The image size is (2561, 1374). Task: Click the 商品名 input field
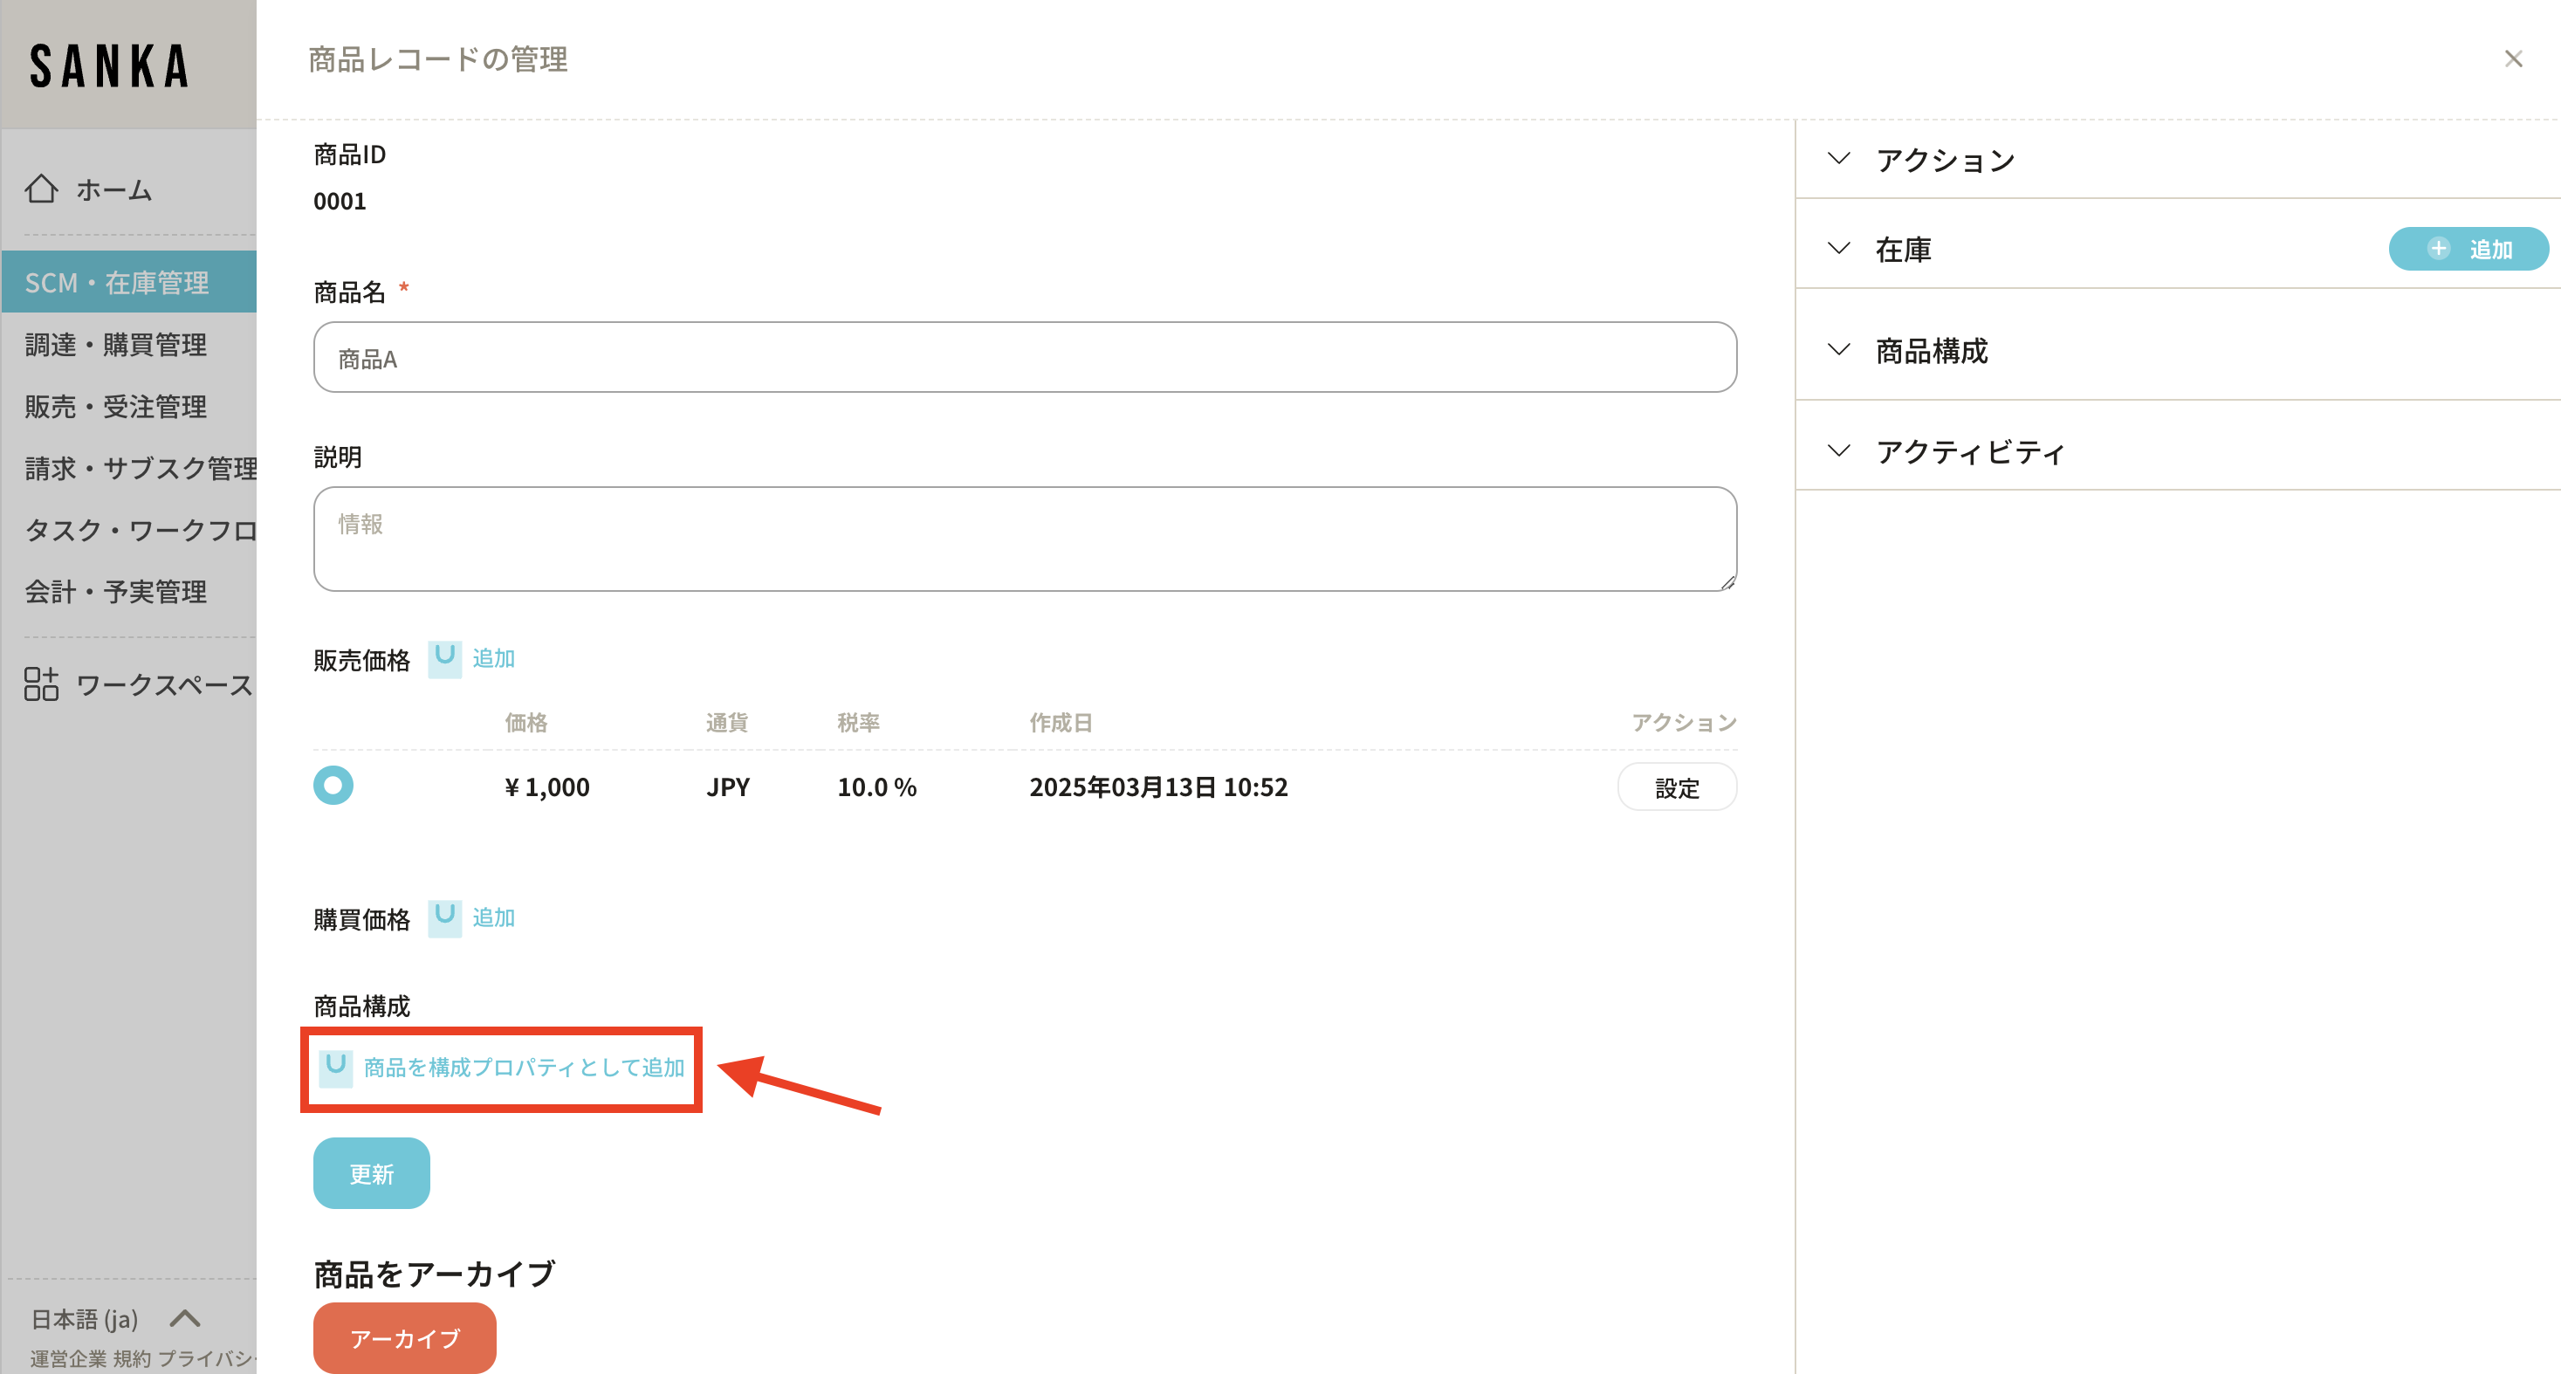[1024, 358]
